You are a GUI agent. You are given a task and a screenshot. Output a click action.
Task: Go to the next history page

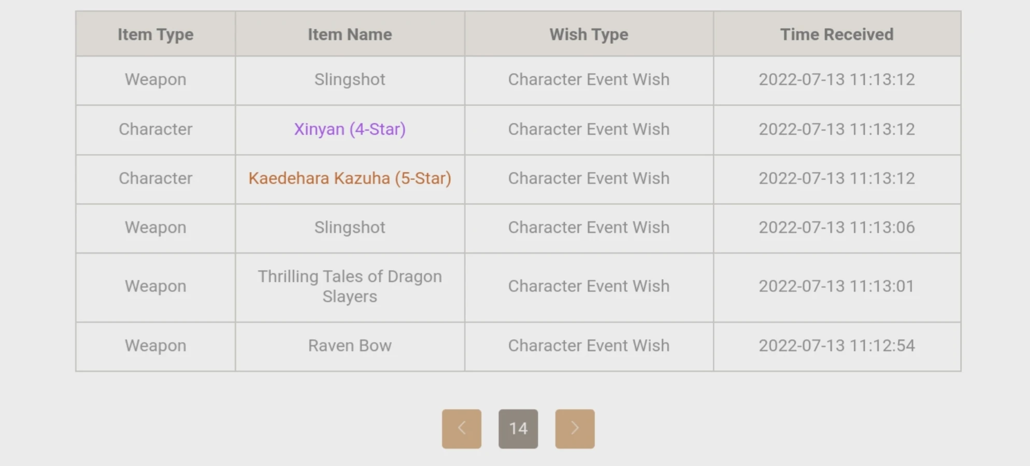[x=575, y=429]
